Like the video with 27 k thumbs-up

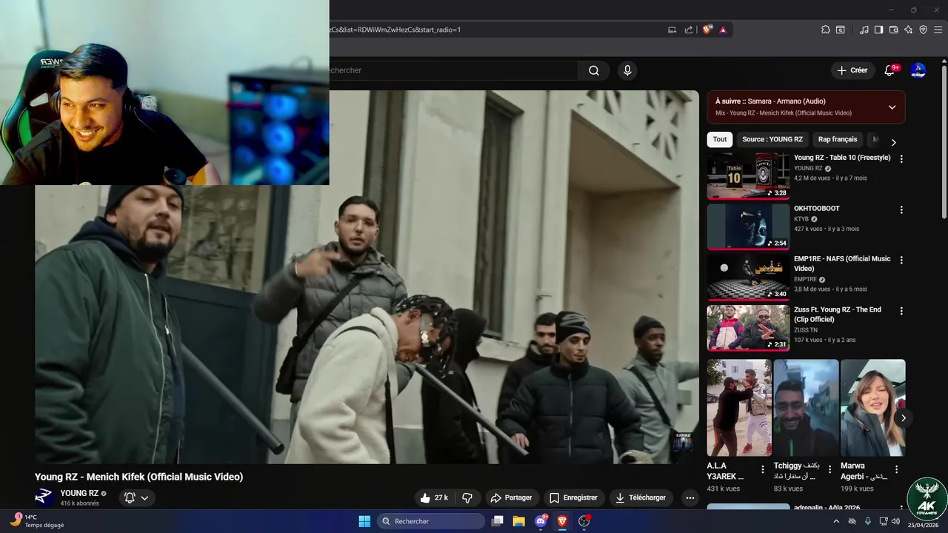(434, 497)
